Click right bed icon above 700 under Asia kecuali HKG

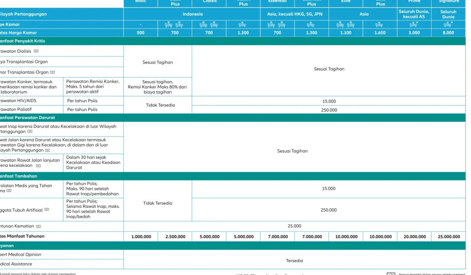point(282,25)
